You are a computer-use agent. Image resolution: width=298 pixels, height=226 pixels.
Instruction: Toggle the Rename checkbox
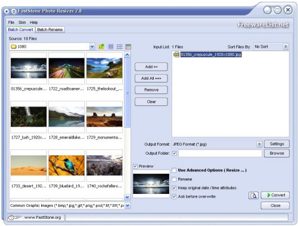pos(174,179)
